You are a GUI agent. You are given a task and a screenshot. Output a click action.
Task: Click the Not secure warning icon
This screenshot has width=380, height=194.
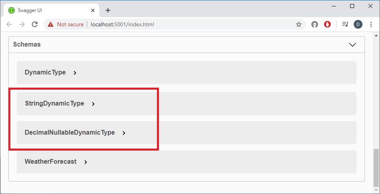click(x=51, y=24)
